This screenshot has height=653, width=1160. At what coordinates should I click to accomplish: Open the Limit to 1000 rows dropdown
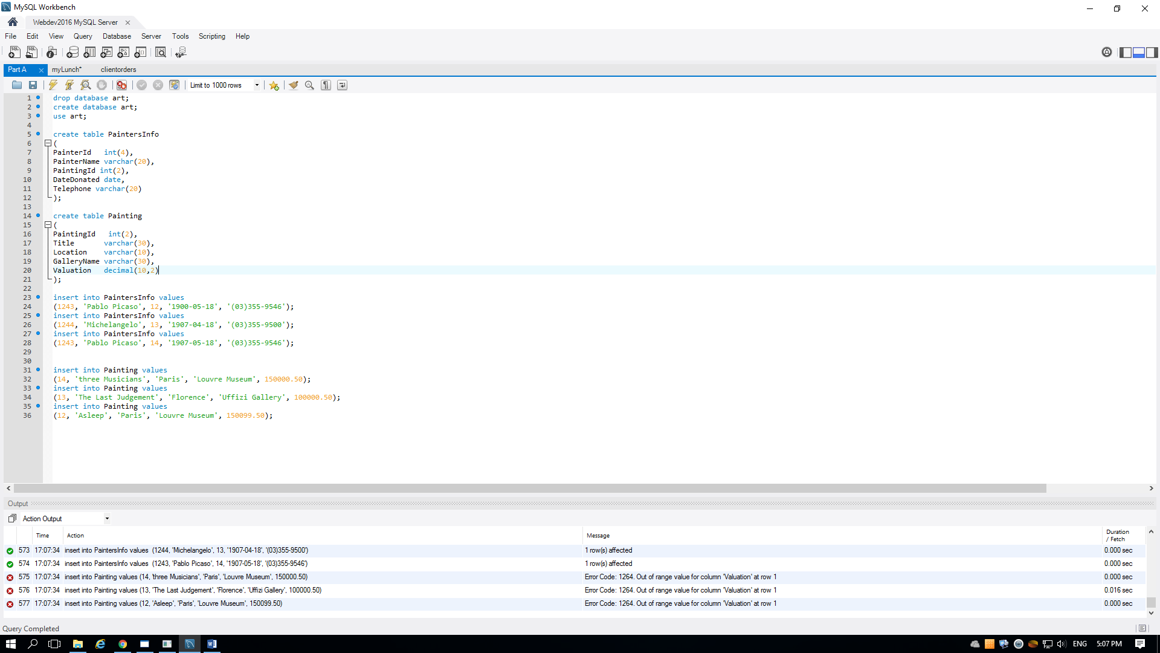tap(224, 85)
